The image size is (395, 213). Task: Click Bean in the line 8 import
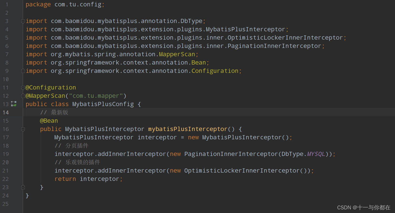point(199,63)
